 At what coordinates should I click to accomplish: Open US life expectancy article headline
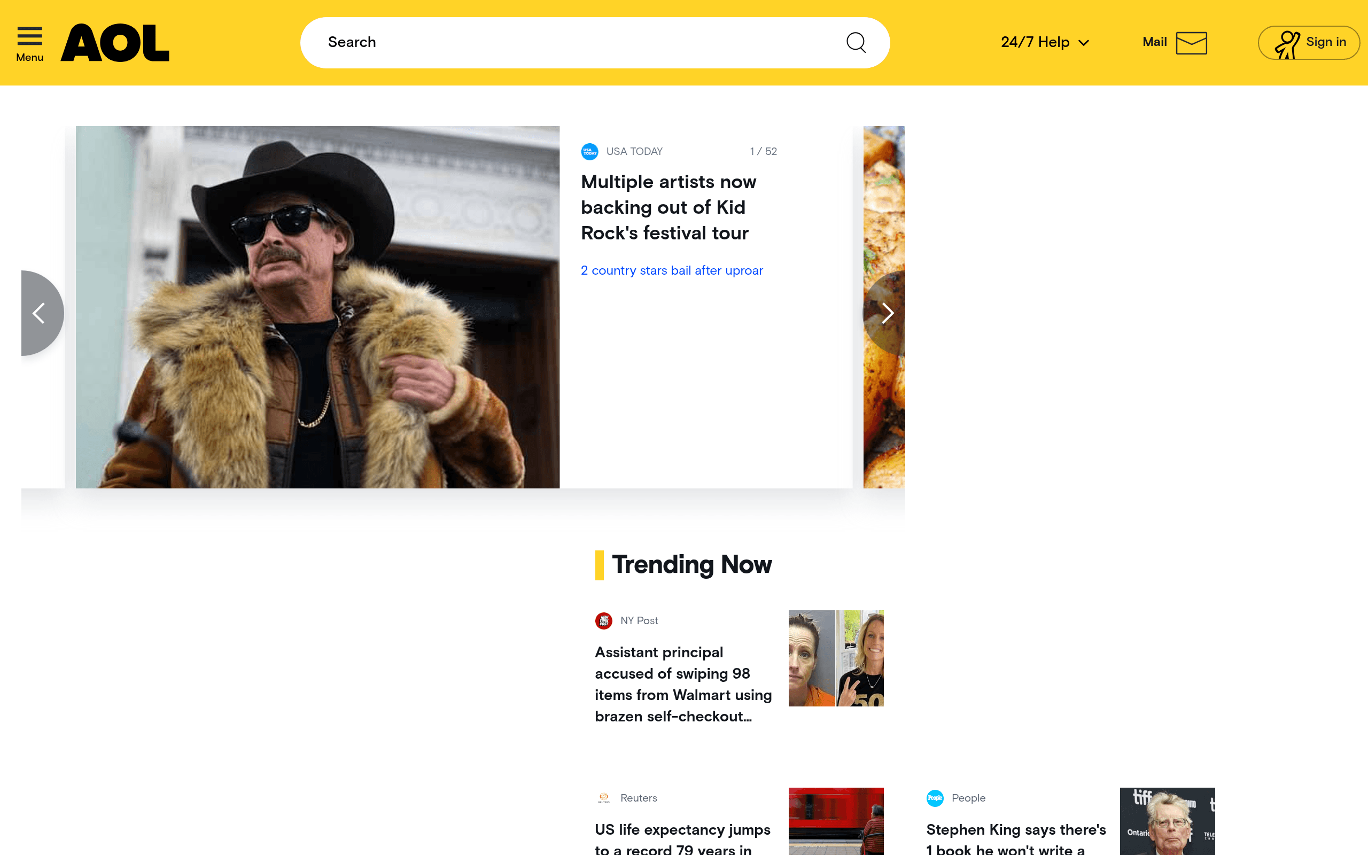tap(682, 838)
